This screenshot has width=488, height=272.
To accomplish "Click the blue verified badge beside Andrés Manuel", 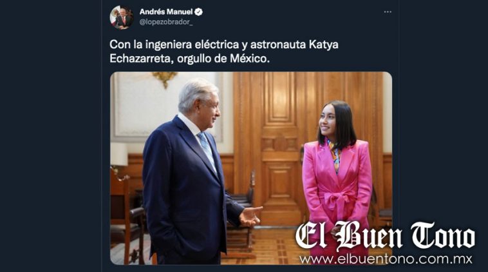I will tap(198, 12).
